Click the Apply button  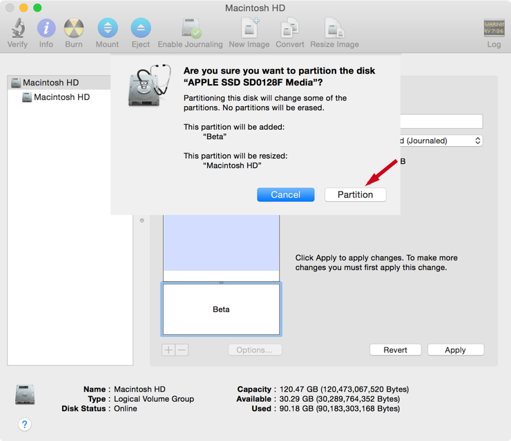456,350
